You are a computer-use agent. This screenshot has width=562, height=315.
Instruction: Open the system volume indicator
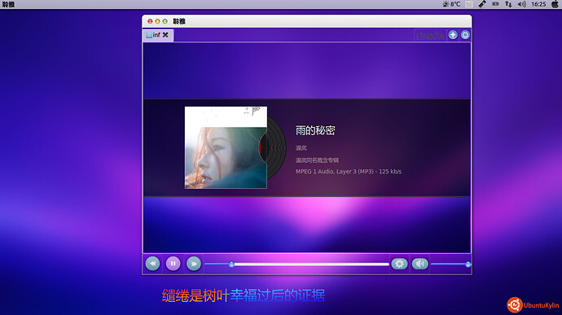tap(522, 4)
